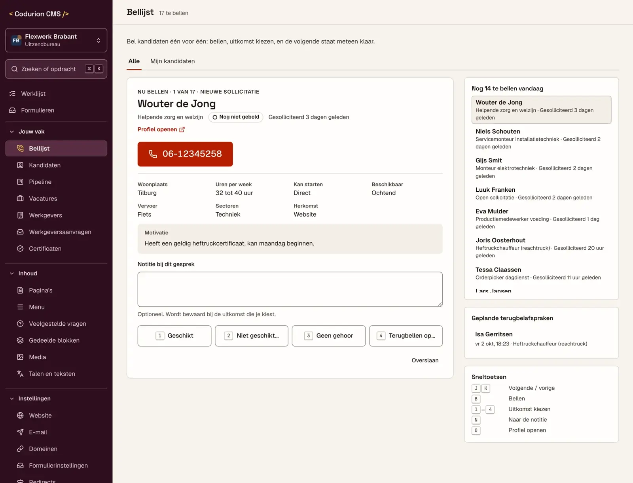Click the Formulieren inbox icon
The image size is (633, 483).
click(12, 110)
